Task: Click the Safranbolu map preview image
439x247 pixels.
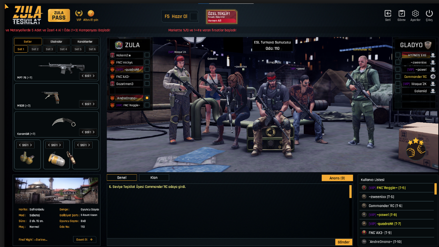Action: click(x=56, y=191)
